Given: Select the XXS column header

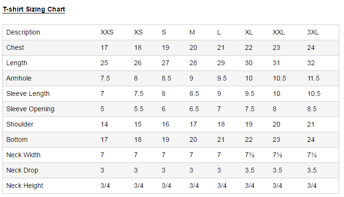Looking at the screenshot, I should pos(107,32).
